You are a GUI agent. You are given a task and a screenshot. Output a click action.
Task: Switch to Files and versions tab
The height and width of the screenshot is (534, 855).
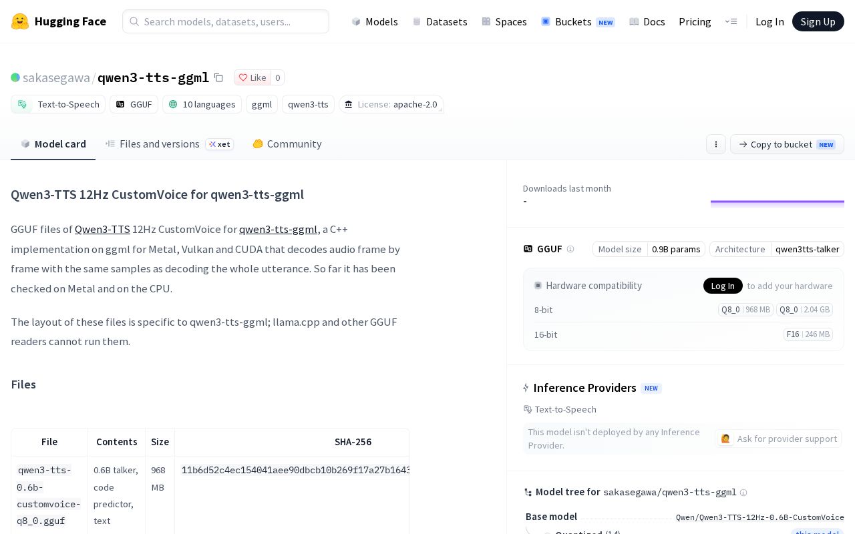tap(170, 144)
